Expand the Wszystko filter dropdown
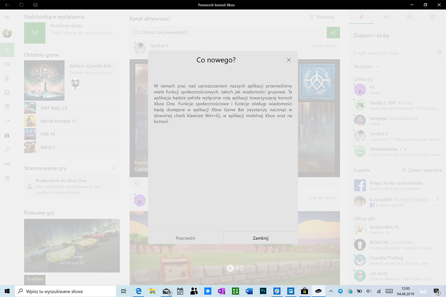Viewport: 446px width, 297px height. (x=366, y=66)
